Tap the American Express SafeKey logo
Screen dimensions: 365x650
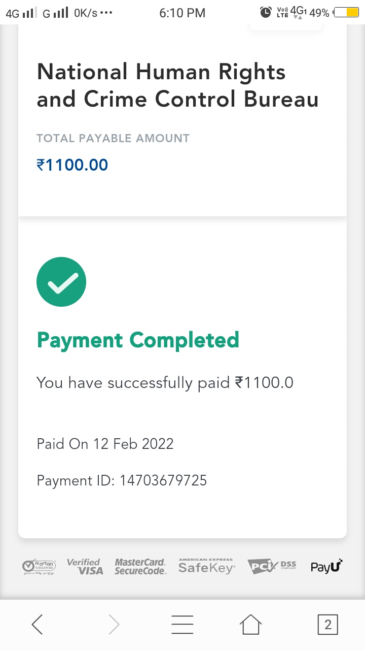(206, 567)
